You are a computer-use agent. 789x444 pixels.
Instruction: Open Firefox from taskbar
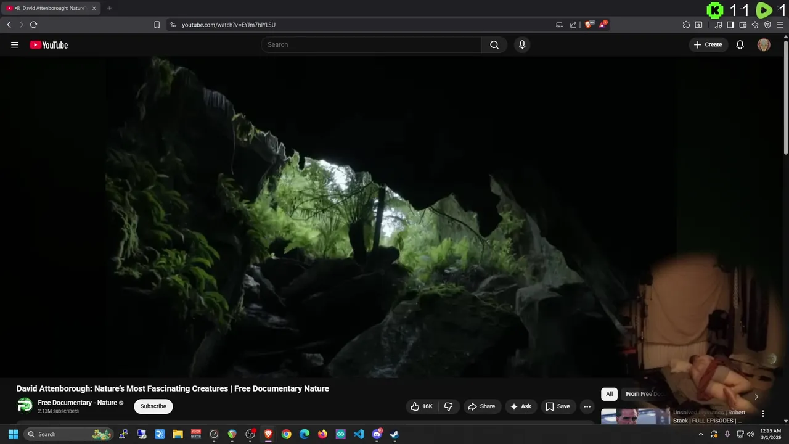pos(322,434)
